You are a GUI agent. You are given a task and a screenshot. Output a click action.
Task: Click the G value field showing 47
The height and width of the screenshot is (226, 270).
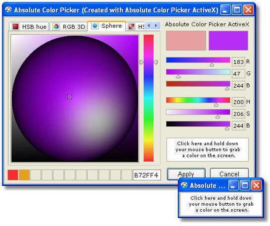click(x=239, y=74)
